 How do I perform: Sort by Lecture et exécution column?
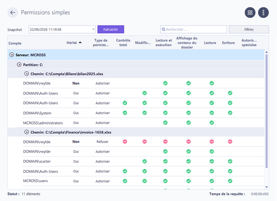click(163, 43)
